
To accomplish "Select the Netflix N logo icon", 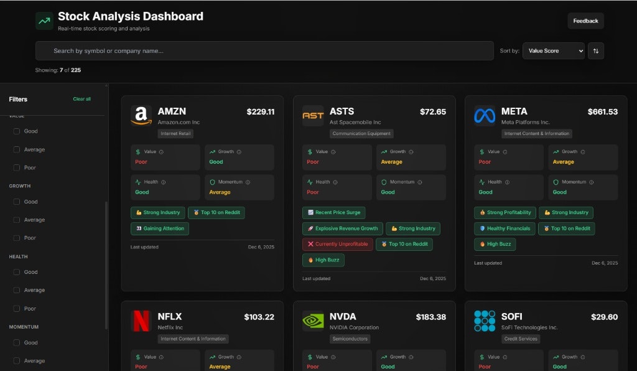I will [141, 319].
